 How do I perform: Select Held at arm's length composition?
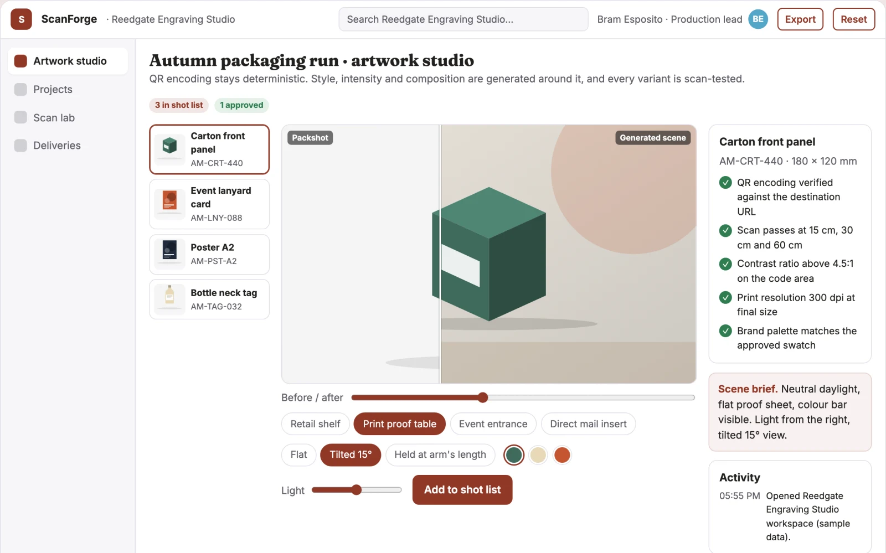pos(440,455)
